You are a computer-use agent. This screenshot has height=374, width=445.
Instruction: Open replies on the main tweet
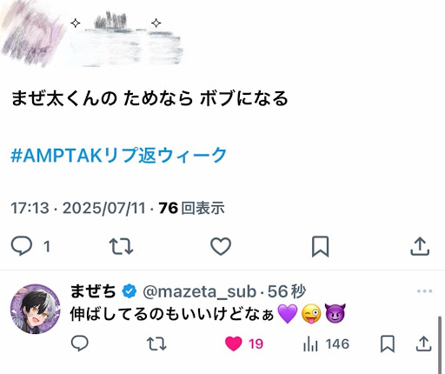pos(30,246)
